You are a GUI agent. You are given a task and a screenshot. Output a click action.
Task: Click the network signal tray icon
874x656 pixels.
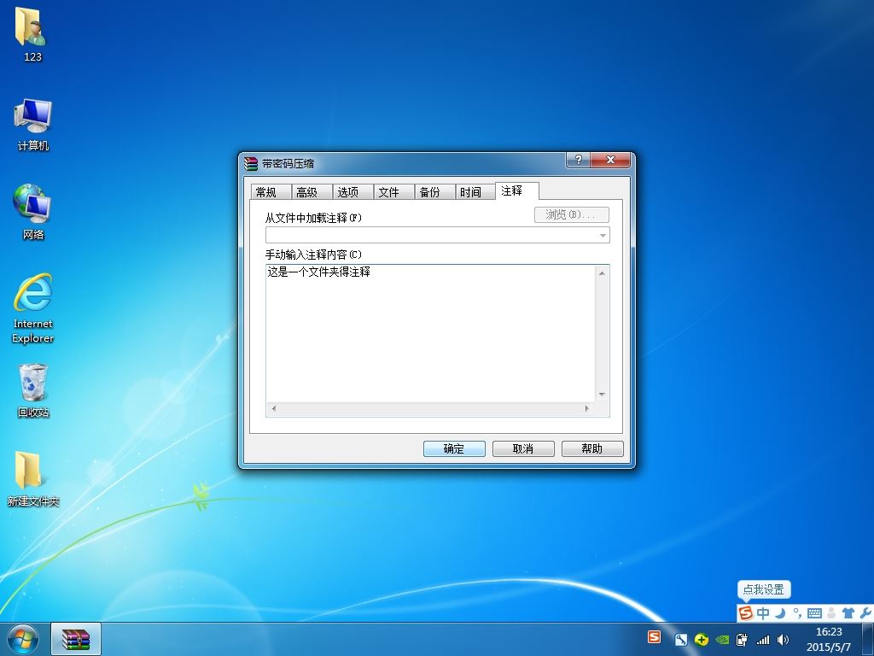[x=762, y=640]
